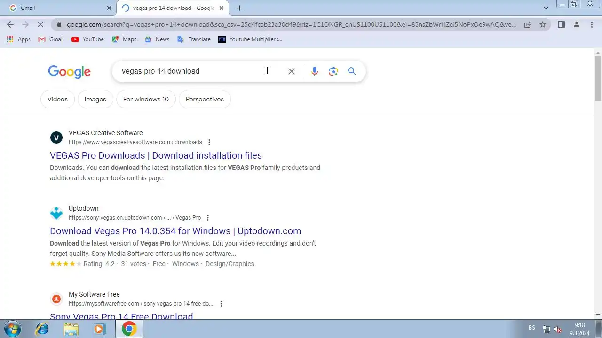Apply the Perspectives filter
Screen dimensions: 602x338
(205, 99)
